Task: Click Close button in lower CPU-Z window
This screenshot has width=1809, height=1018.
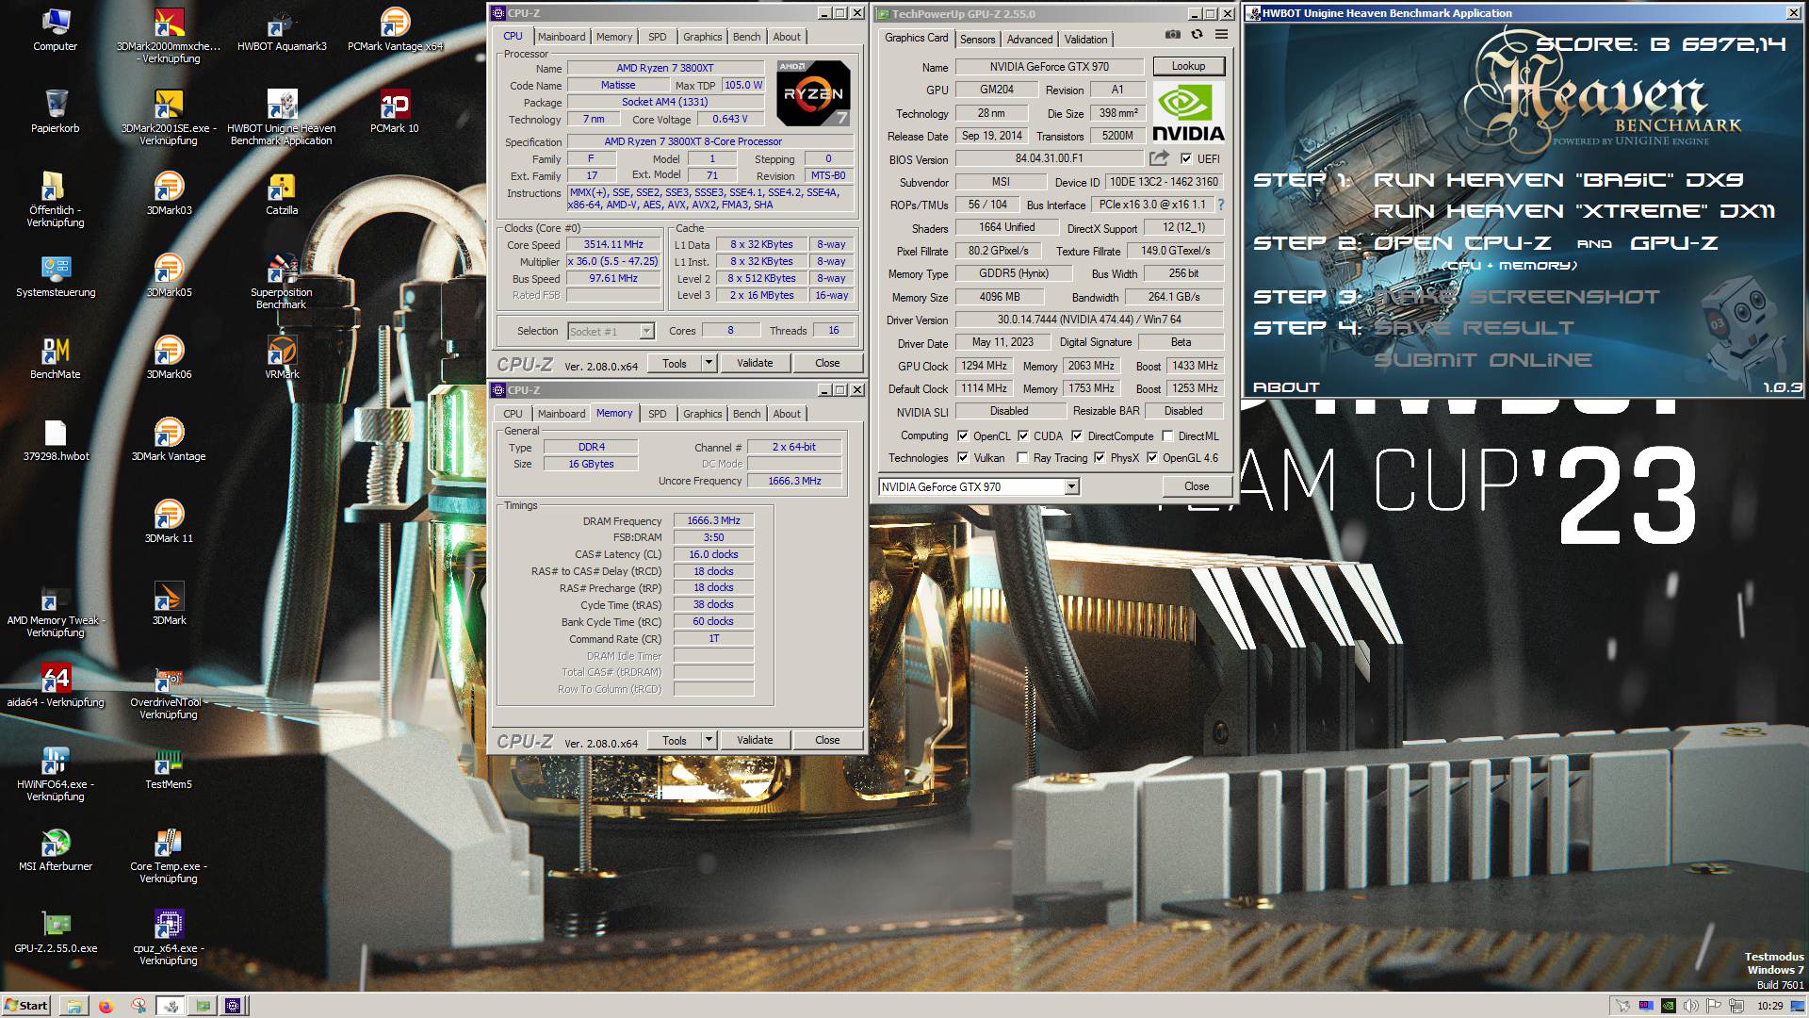Action: pos(827,740)
